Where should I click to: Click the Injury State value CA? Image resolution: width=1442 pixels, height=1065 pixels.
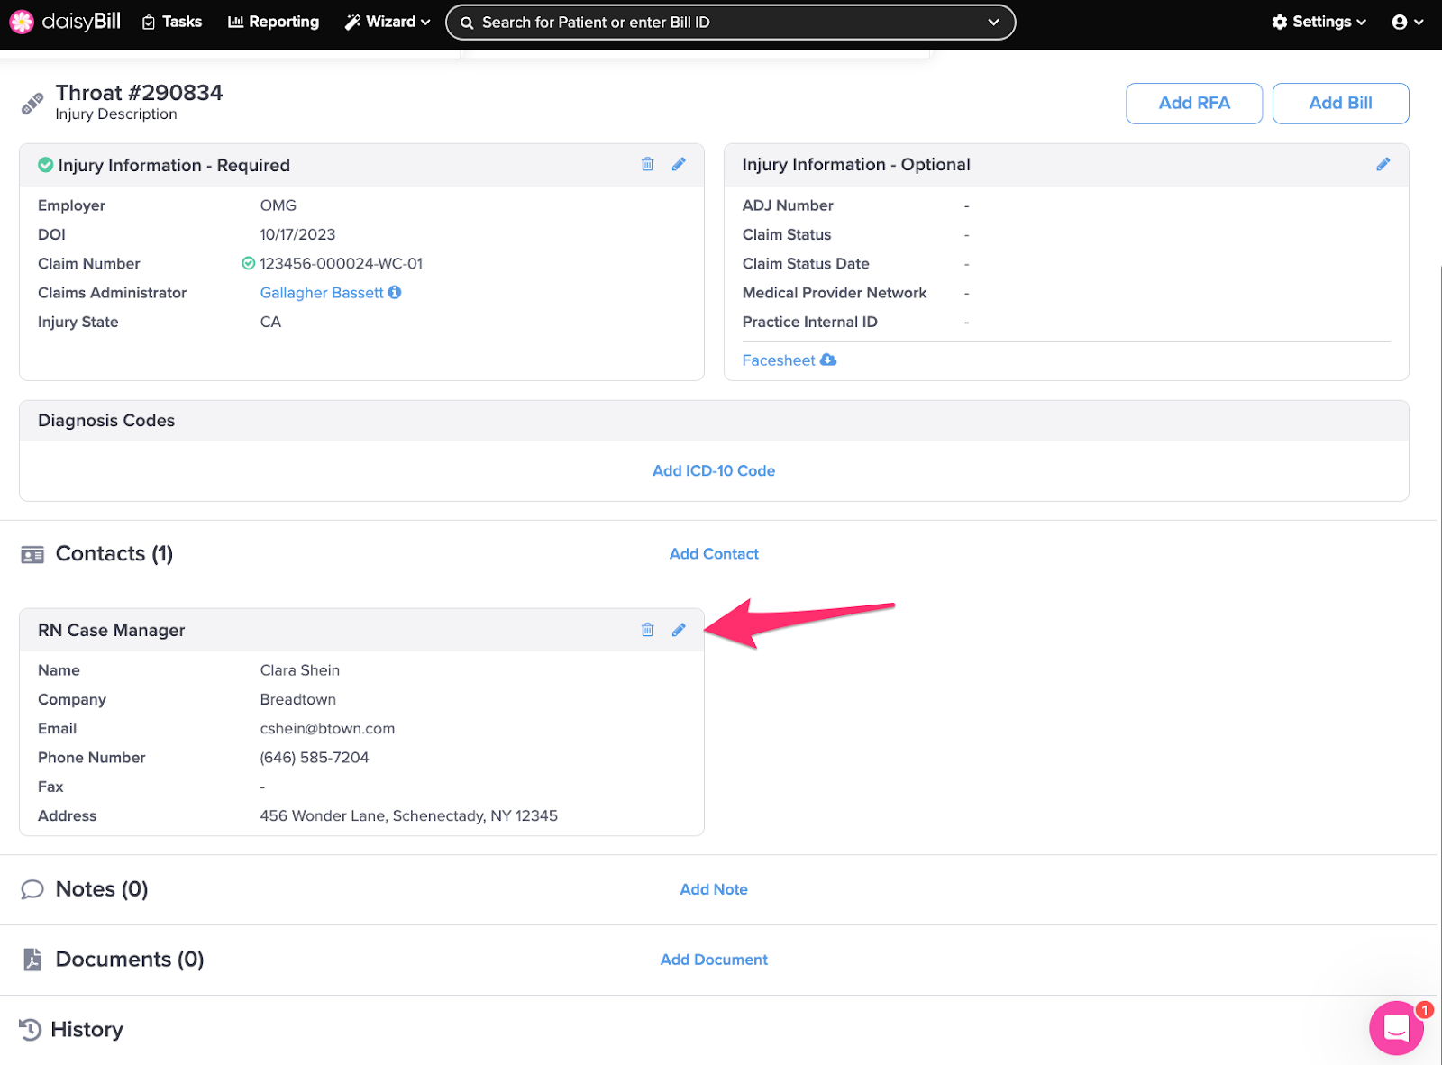(270, 322)
